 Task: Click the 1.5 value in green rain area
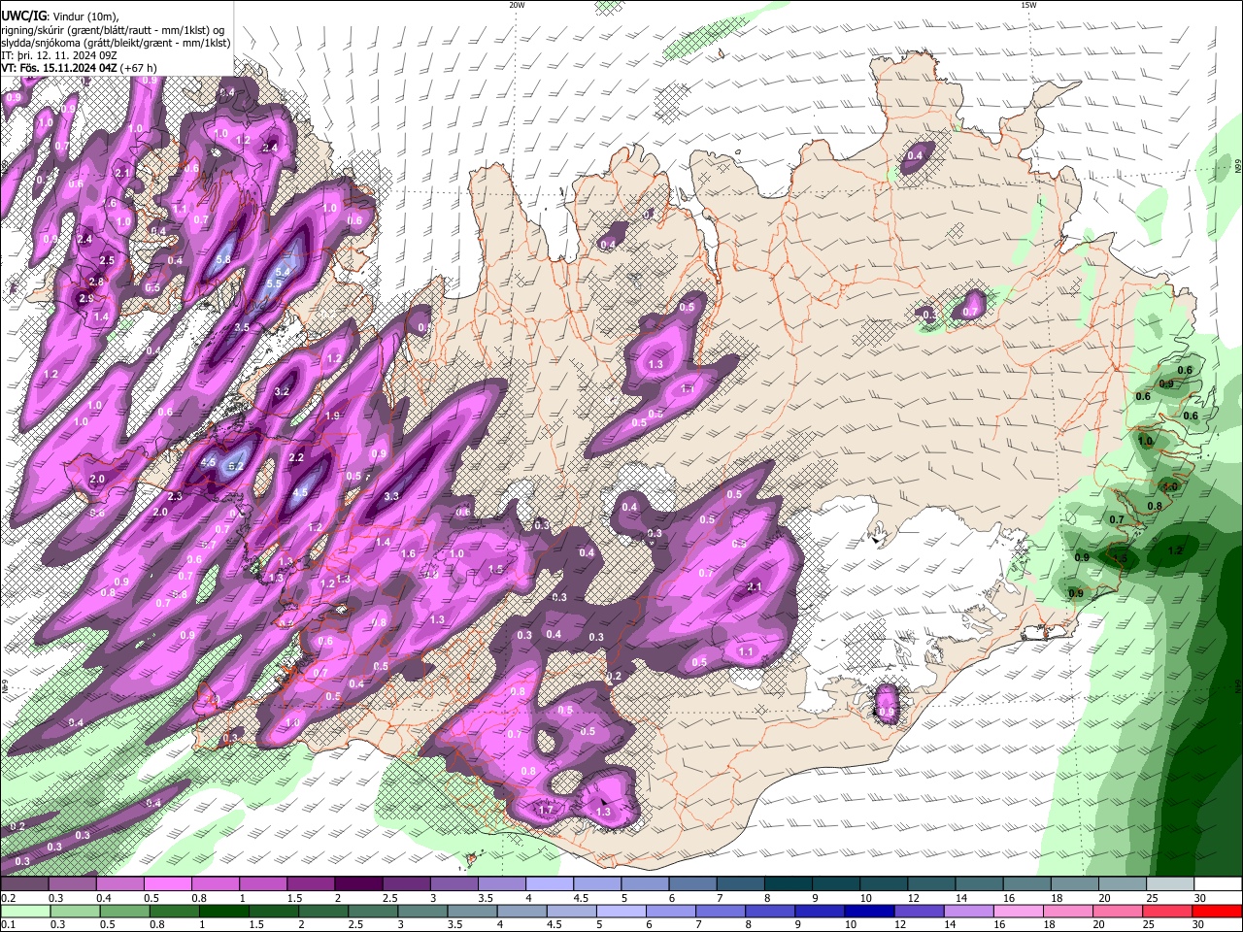click(1120, 559)
